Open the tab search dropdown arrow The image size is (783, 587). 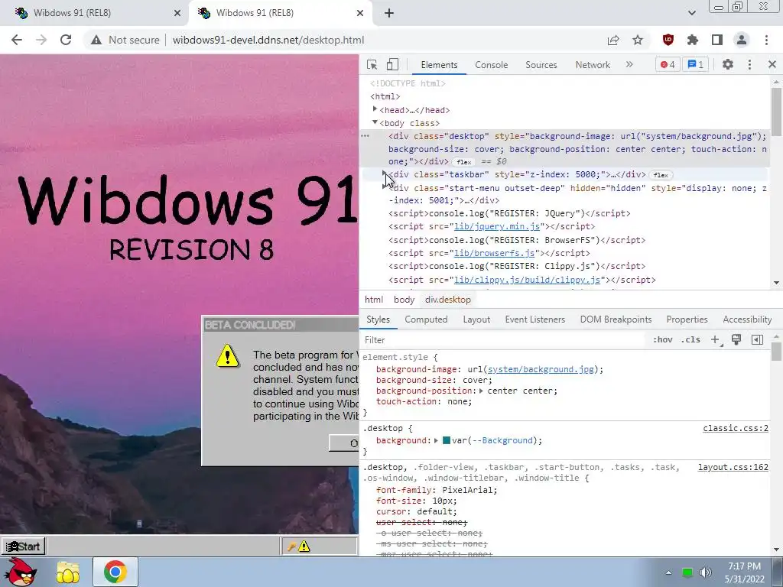point(691,13)
